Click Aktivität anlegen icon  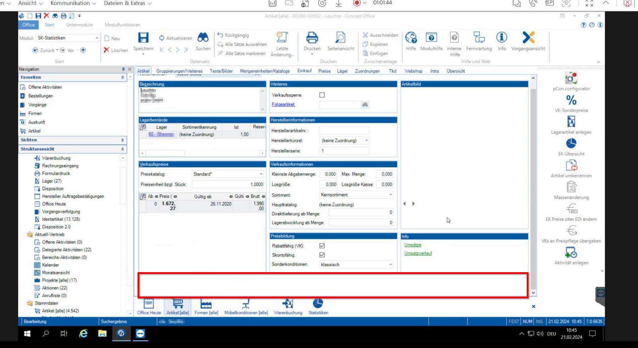[x=571, y=252]
